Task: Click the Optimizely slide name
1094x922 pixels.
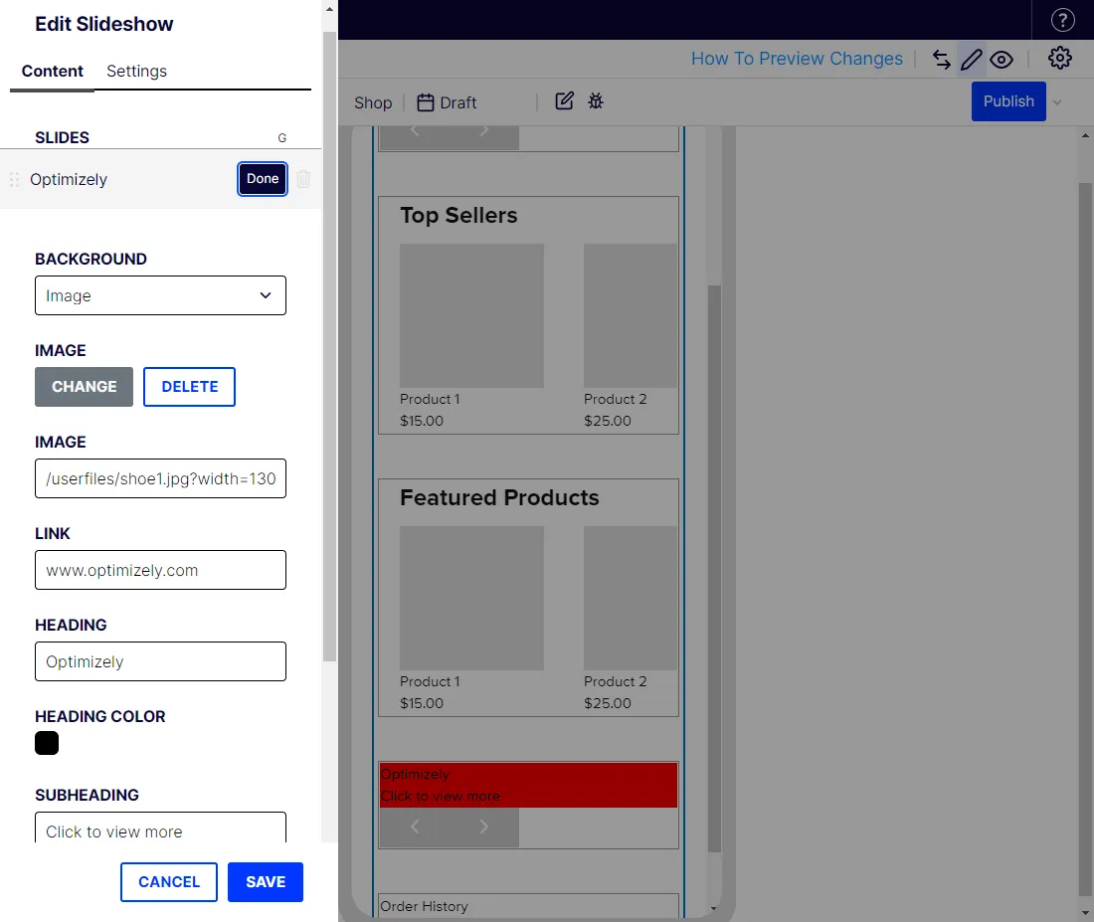Action: pos(69,179)
